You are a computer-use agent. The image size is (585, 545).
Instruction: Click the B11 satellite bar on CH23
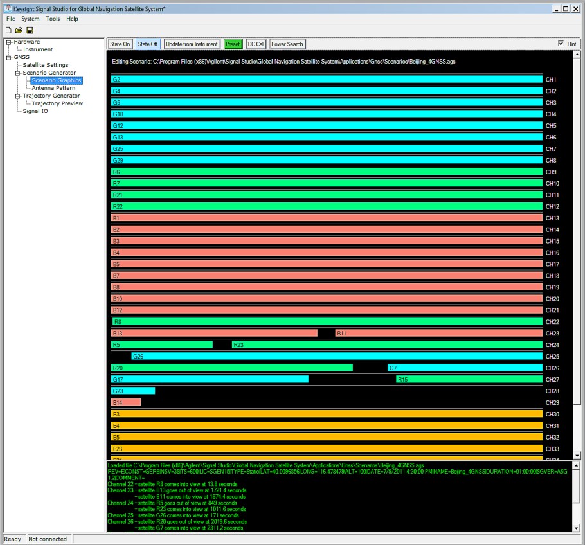click(x=438, y=334)
